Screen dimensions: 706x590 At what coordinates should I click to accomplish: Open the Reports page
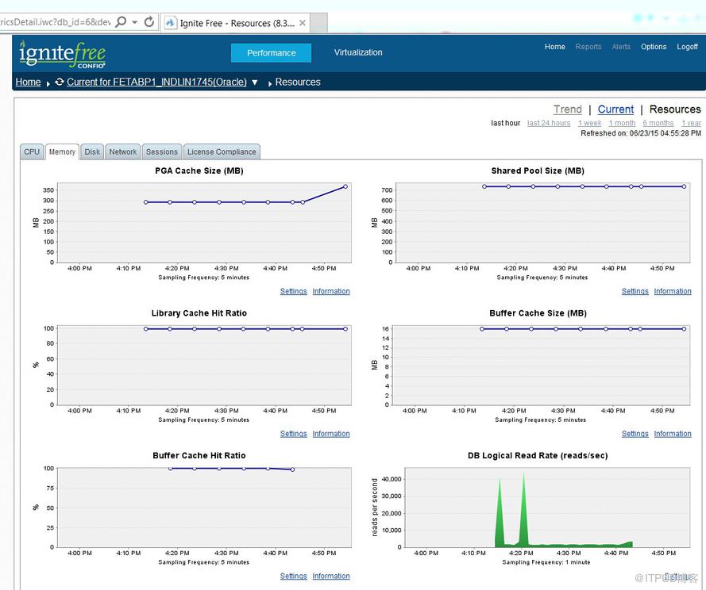point(588,46)
